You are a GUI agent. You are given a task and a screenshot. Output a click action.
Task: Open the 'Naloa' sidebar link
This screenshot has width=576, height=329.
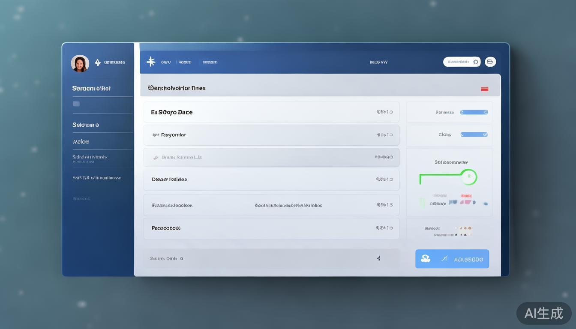(81, 142)
